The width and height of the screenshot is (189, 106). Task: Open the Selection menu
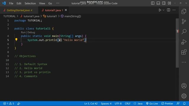point(30,3)
